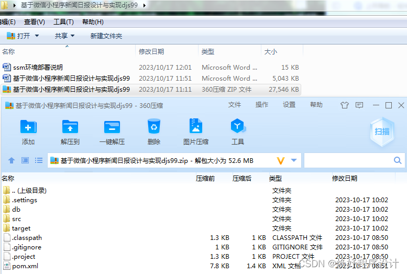Screen dimensions: 407x274
Task: Click the 扫描 (Scan) hexagon button
Action: [382, 131]
